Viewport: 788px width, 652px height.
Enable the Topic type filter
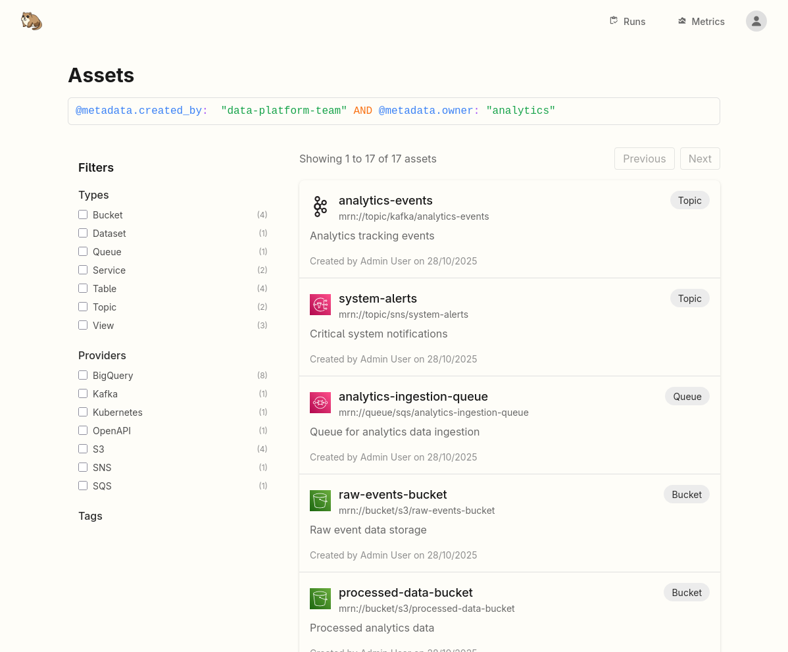(x=83, y=307)
